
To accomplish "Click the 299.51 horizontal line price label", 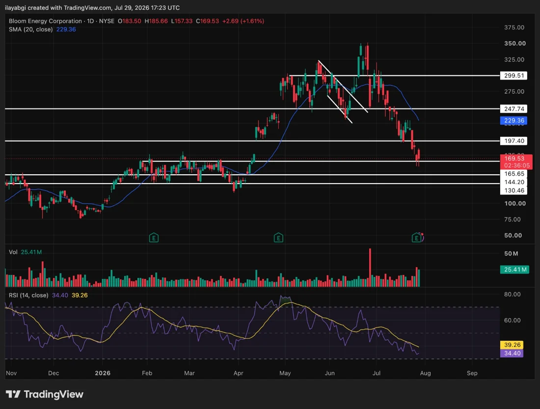I will (513, 76).
